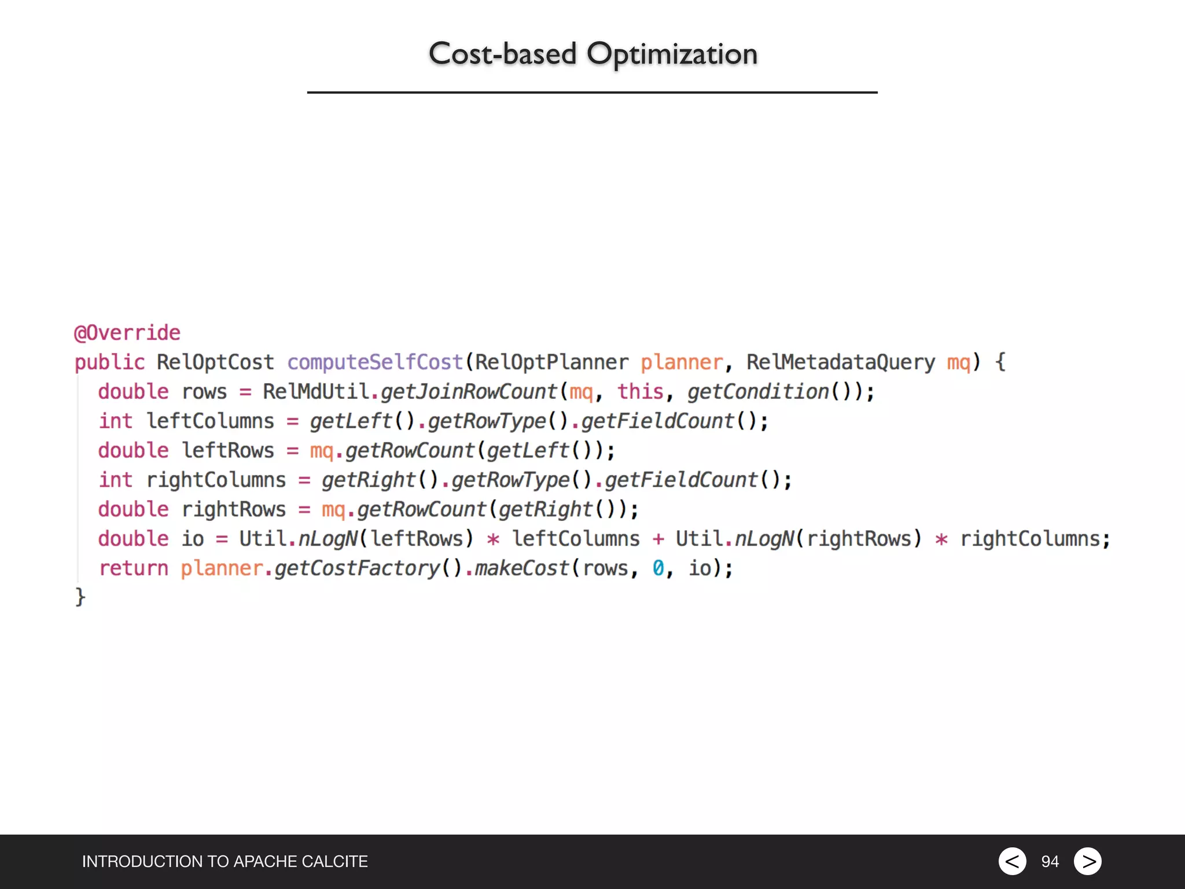Click the rightColumns variable declaration
The height and width of the screenshot is (889, 1185).
pos(216,480)
